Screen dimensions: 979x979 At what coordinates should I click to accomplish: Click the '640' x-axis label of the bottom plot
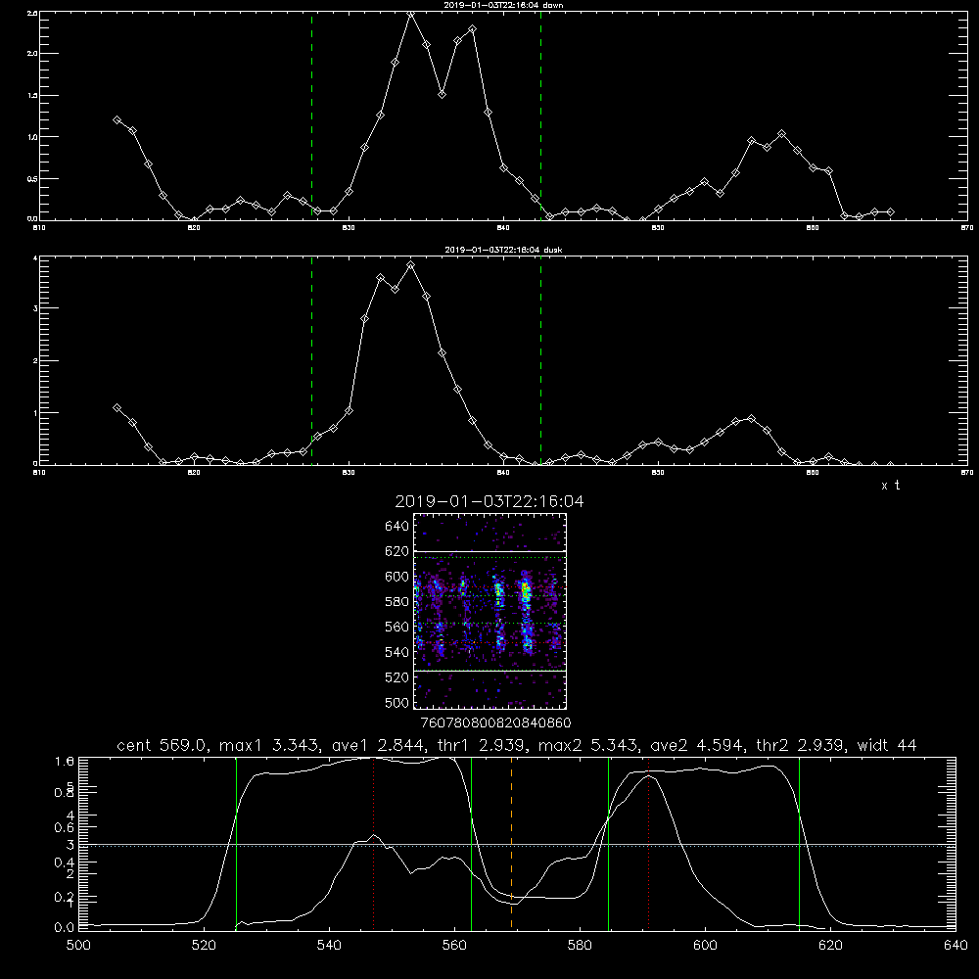[956, 946]
